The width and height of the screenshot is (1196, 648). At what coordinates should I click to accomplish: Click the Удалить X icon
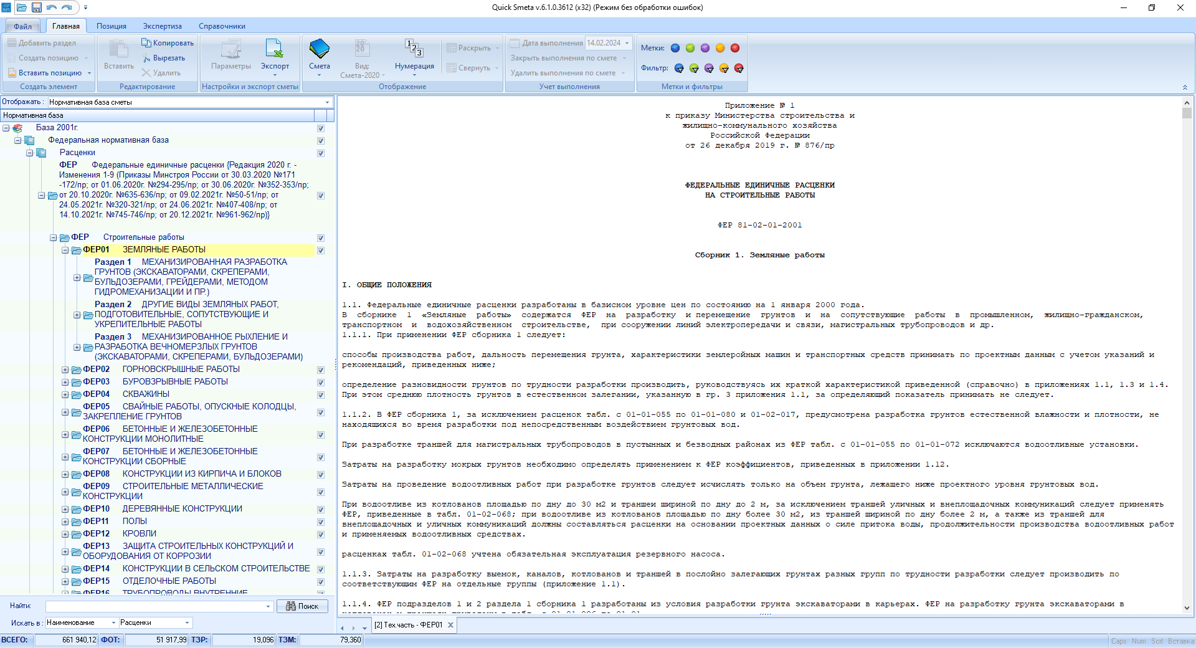pos(146,73)
